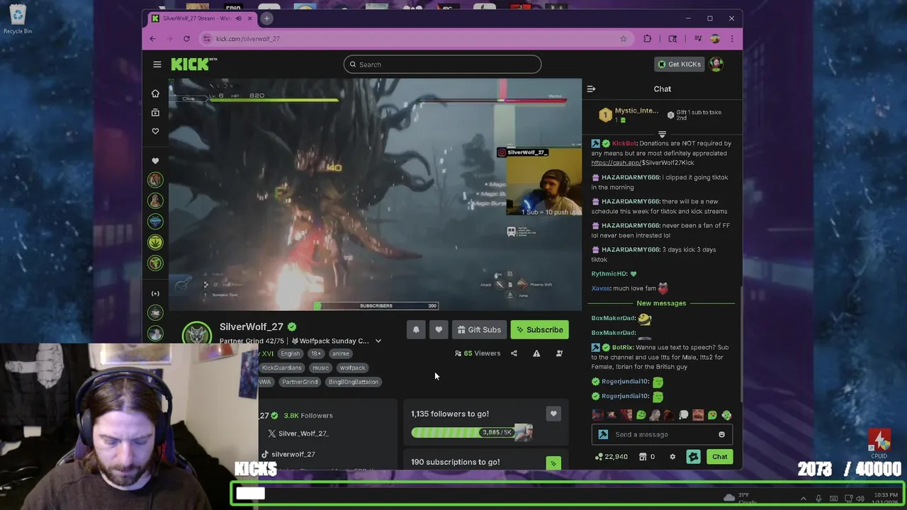Open Chrome three-dot menu
Image resolution: width=907 pixels, height=510 pixels.
click(732, 39)
